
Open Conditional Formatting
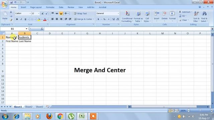[127, 17]
